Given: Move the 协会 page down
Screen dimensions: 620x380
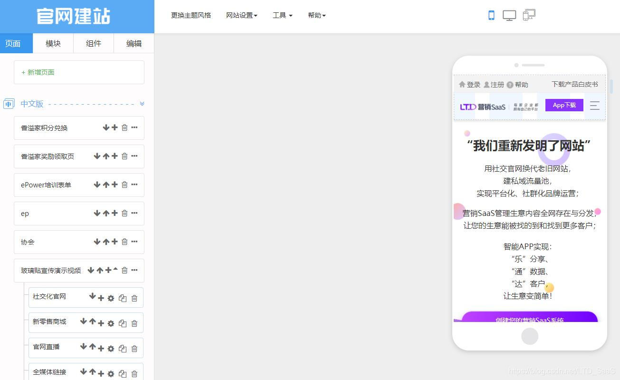Looking at the screenshot, I should pyautogui.click(x=97, y=242).
